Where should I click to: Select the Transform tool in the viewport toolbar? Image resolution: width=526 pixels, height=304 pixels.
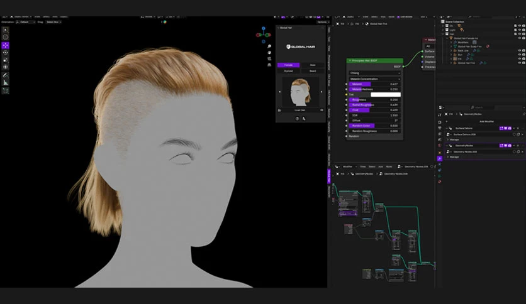6,67
